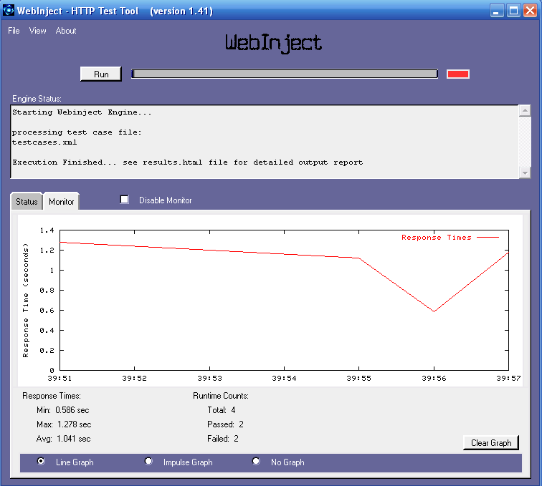Minimize the WebInject window
Screen dimensions: 542x486
coord(497,11)
